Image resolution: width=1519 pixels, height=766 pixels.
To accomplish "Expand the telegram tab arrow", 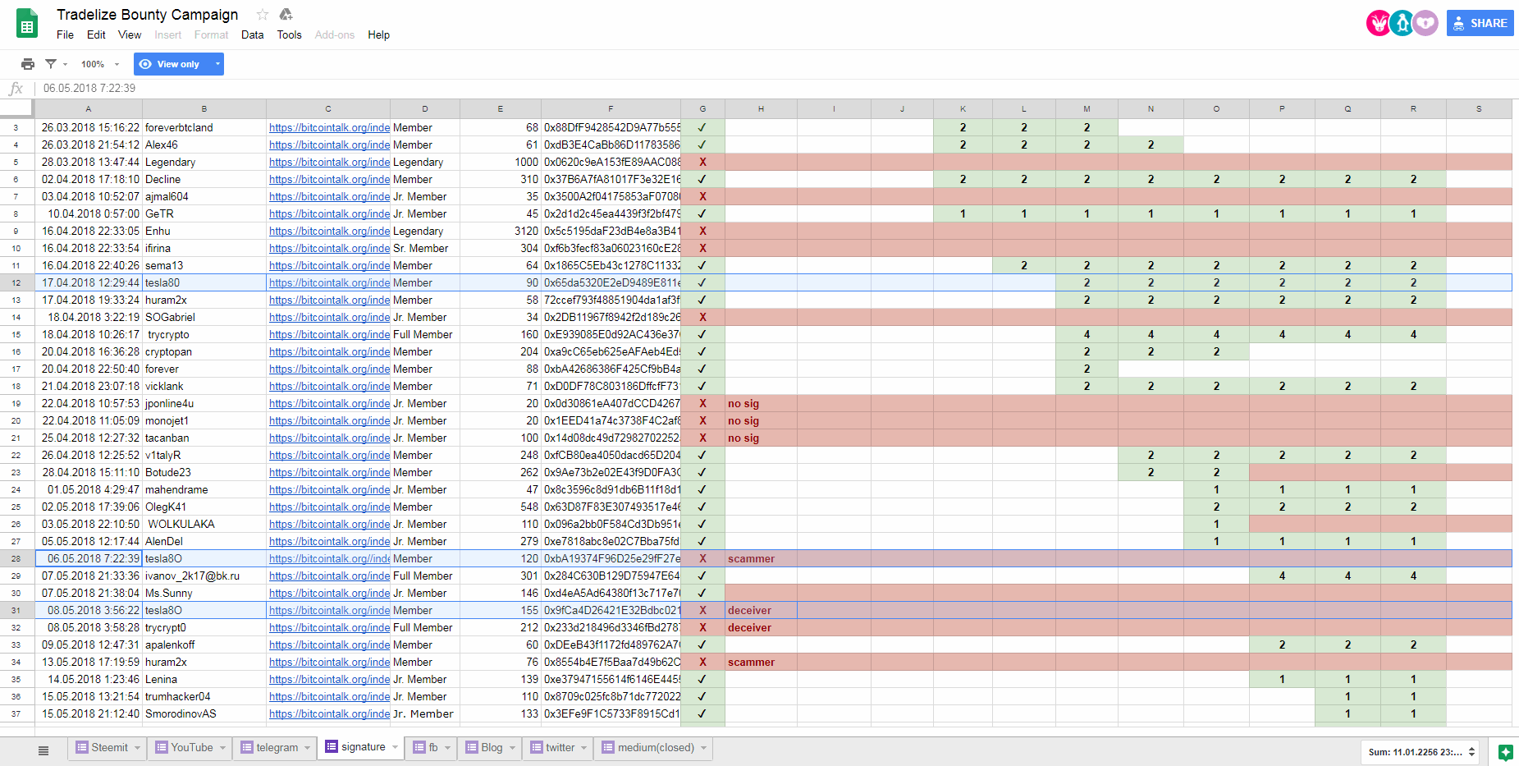I will pos(308,748).
